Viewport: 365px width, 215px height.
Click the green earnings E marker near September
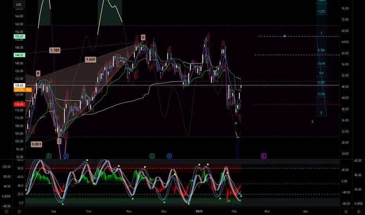point(49,156)
